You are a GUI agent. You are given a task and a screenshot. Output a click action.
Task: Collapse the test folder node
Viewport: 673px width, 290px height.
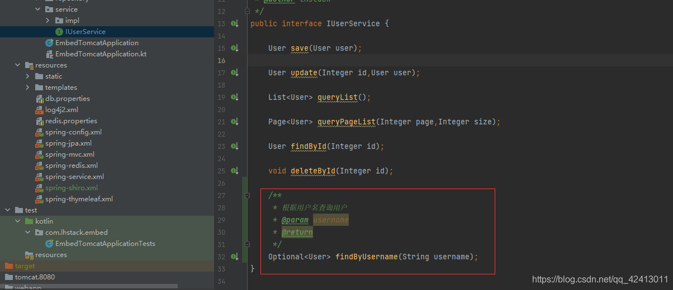8,210
